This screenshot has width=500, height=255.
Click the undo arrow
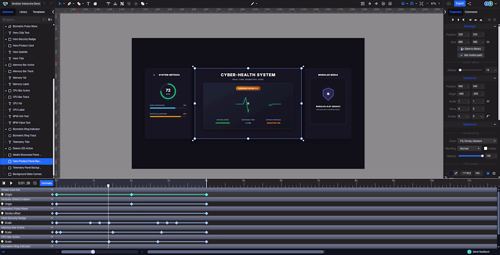click(x=45, y=4)
